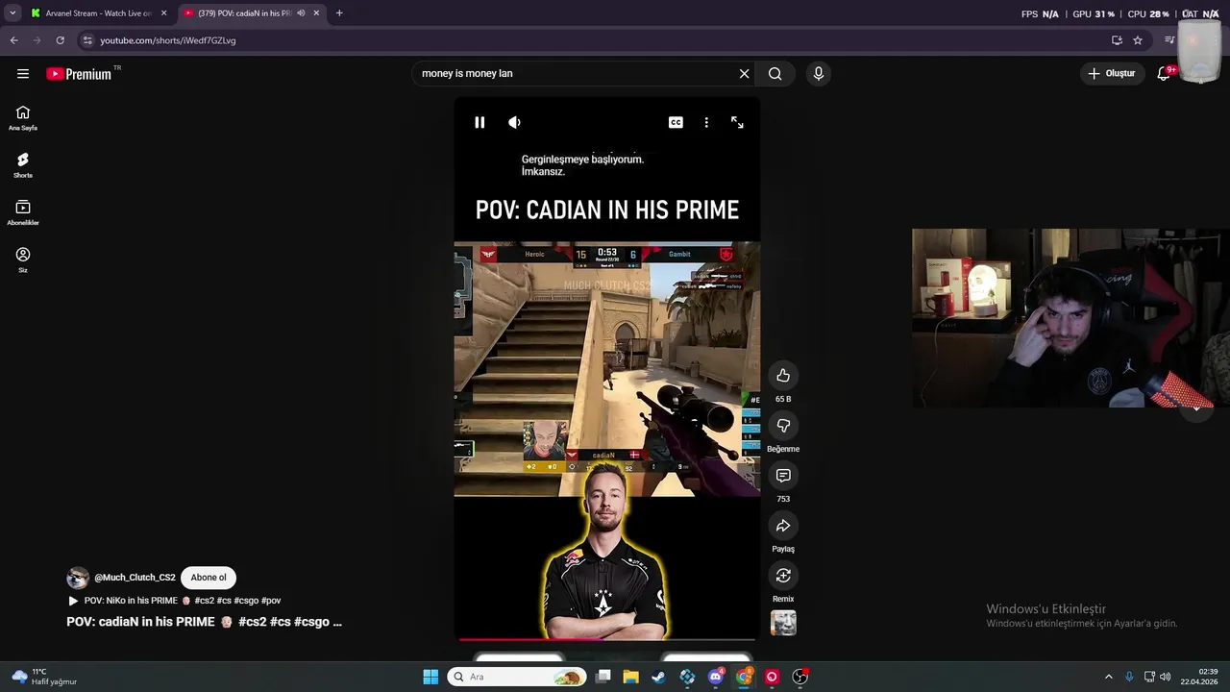This screenshot has width=1230, height=692.
Task: Open YouTube notifications bell
Action: 1164,73
